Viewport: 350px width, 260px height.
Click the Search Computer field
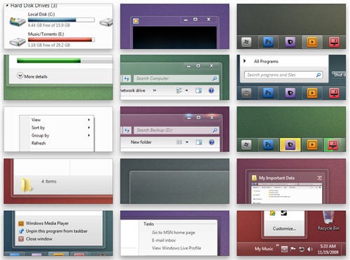176,78
